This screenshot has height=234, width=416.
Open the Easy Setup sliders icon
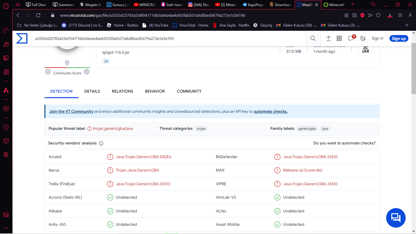(400, 15)
